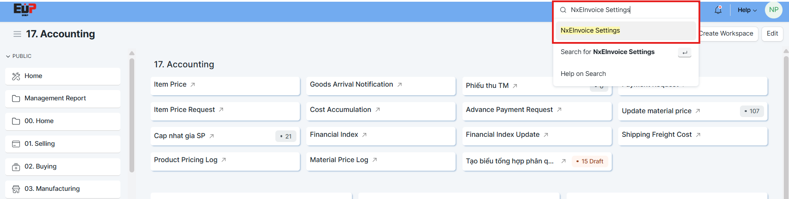Click the EUP logo icon
Image resolution: width=789 pixels, height=199 pixels.
click(x=25, y=9)
